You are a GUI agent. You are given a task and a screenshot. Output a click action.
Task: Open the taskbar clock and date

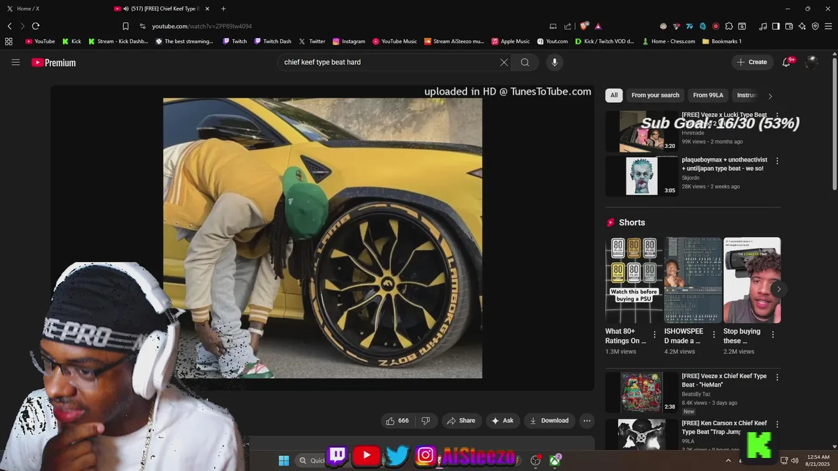coord(817,461)
